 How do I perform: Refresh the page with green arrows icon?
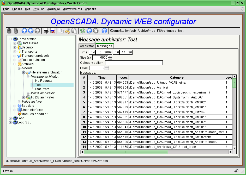pos(83,31)
